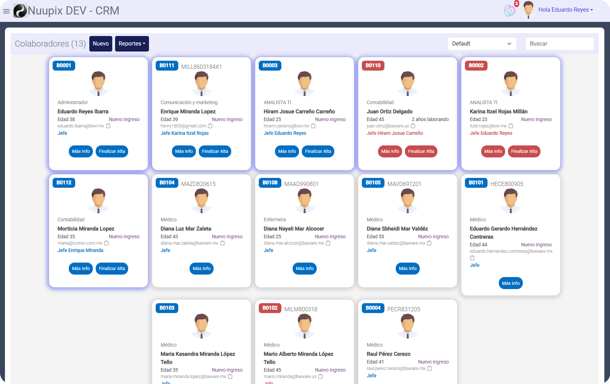This screenshot has width=610, height=384.
Task: Click the Nuupix logo icon
Action: (20, 11)
